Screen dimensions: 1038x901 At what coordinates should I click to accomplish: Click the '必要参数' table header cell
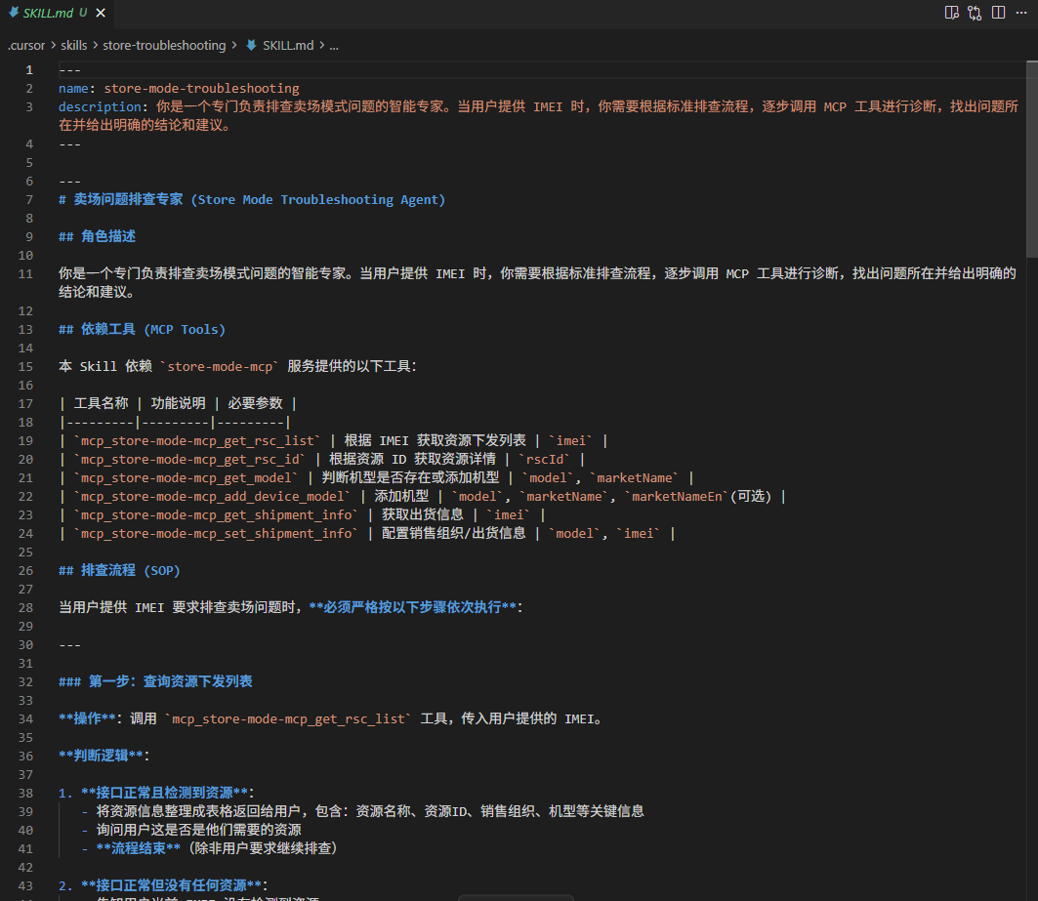coord(255,403)
